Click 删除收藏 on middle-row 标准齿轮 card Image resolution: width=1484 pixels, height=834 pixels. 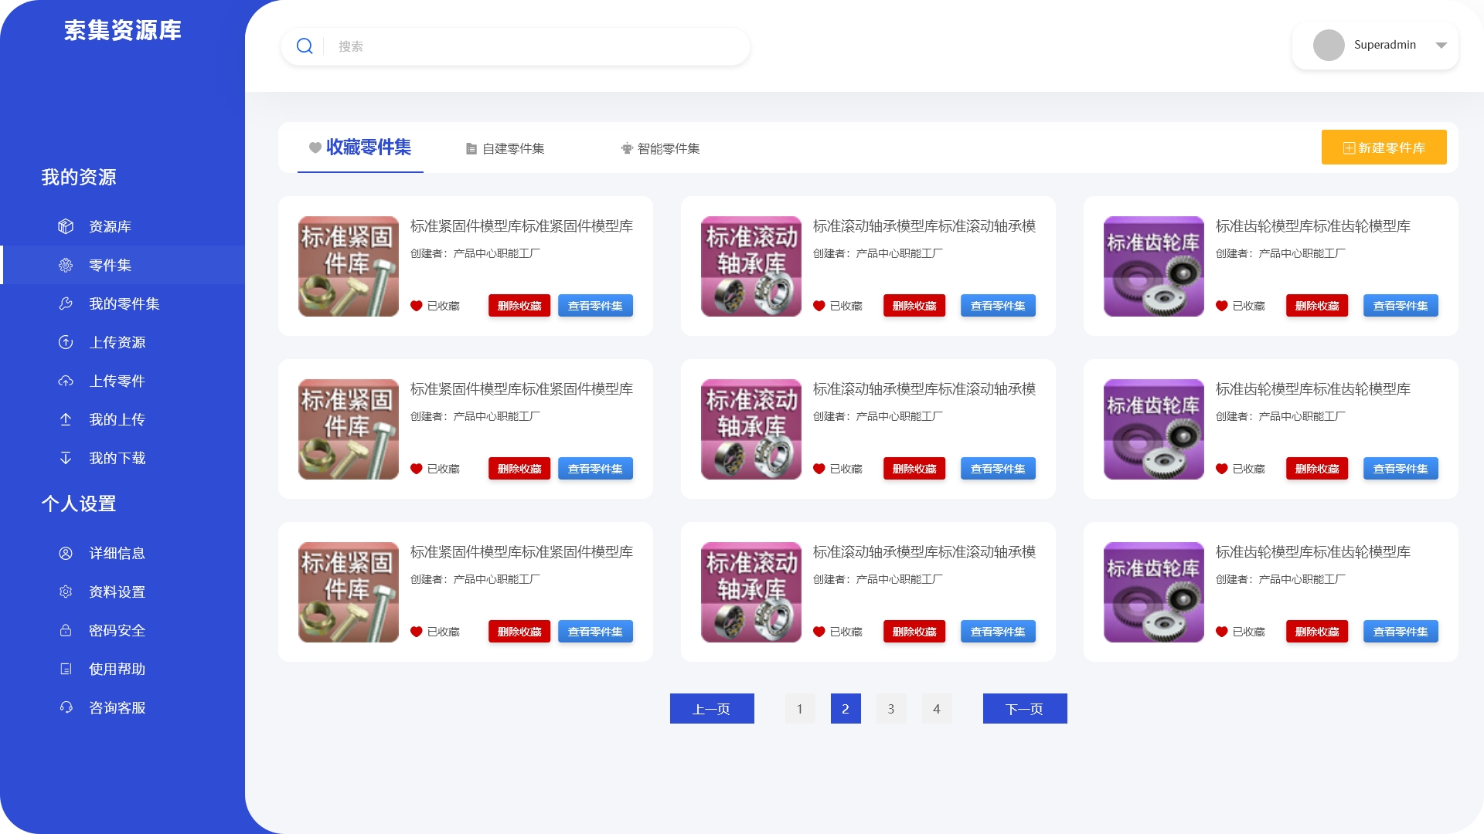click(1317, 469)
